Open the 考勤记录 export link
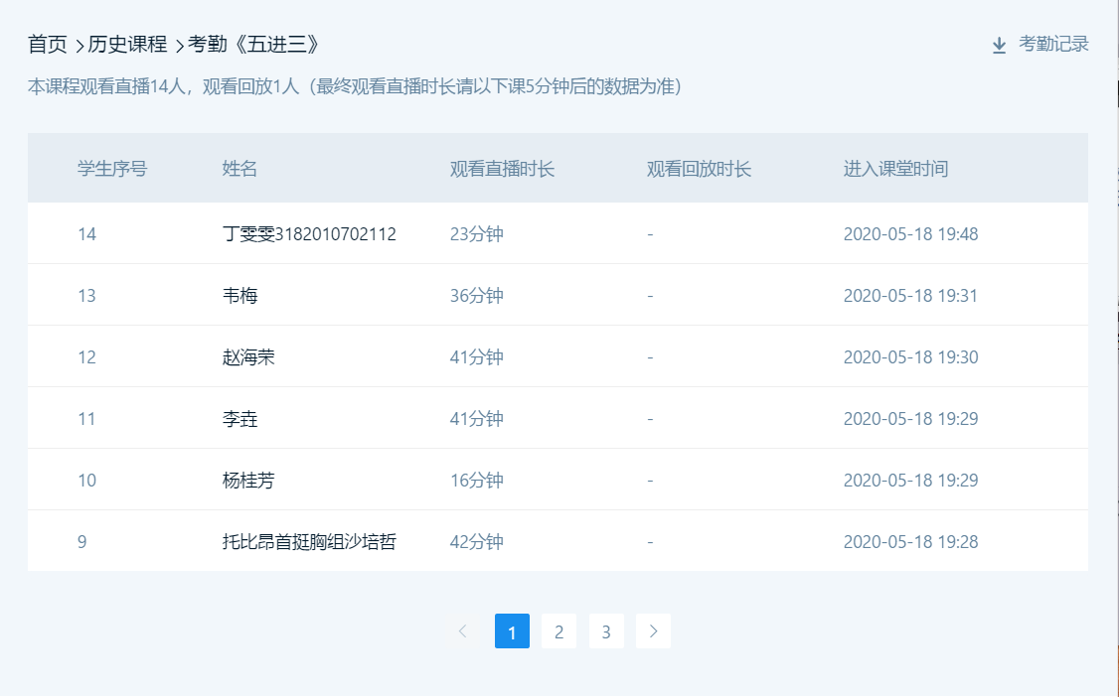 [x=1053, y=45]
